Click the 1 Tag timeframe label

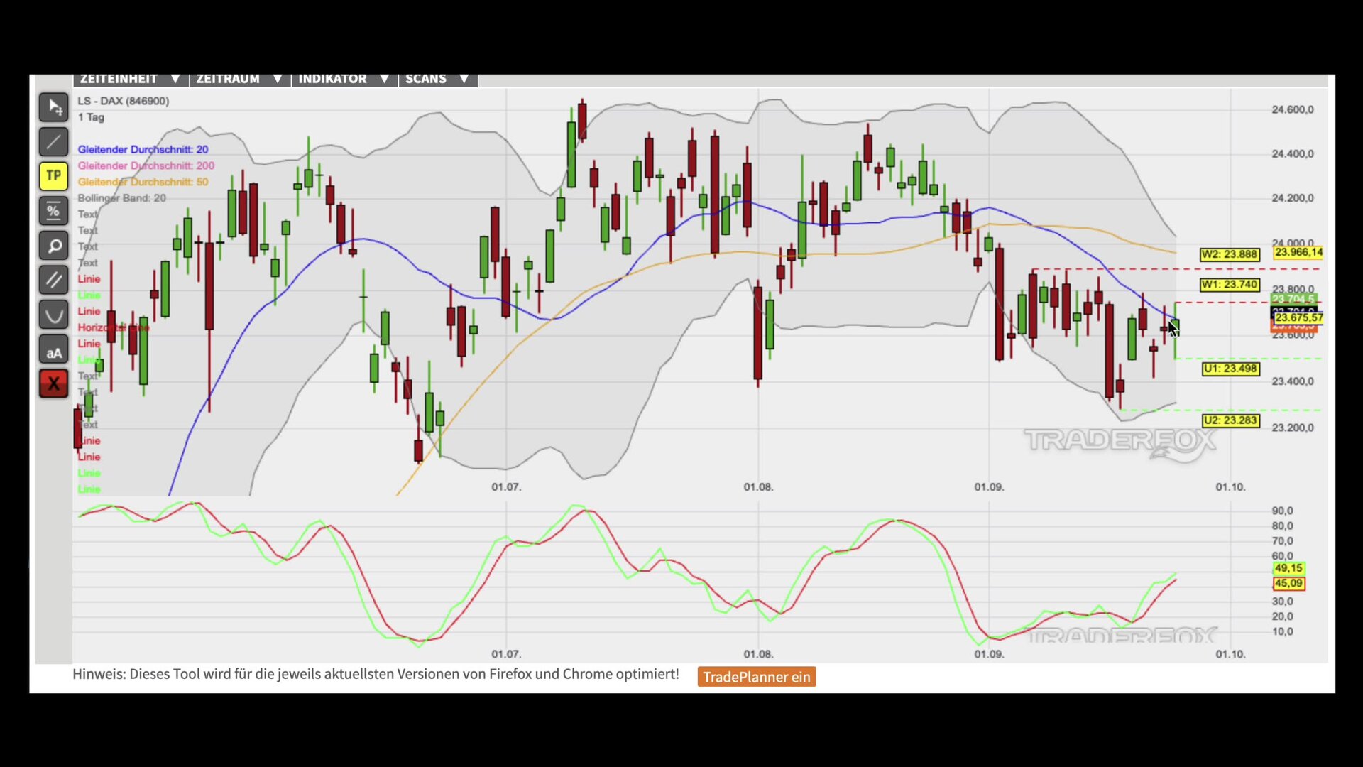pos(91,117)
